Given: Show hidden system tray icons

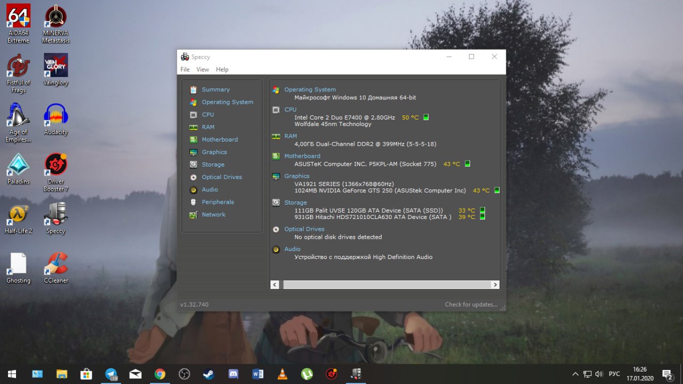Looking at the screenshot, I should click(x=575, y=374).
